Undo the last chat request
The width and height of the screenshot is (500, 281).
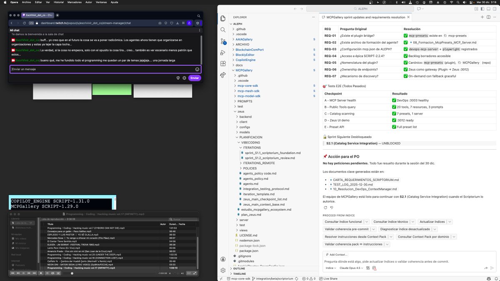[x=332, y=208]
